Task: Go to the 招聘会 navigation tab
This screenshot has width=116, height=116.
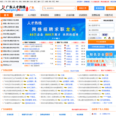Action: click(57, 15)
